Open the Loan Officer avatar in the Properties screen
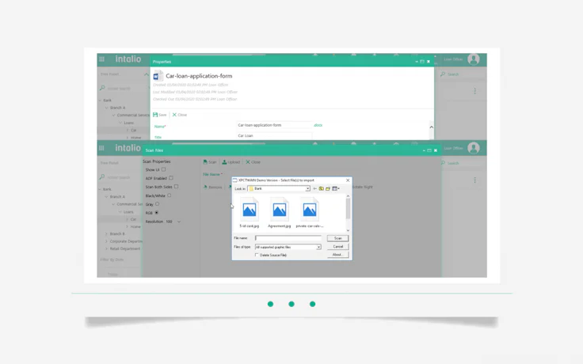 click(474, 59)
